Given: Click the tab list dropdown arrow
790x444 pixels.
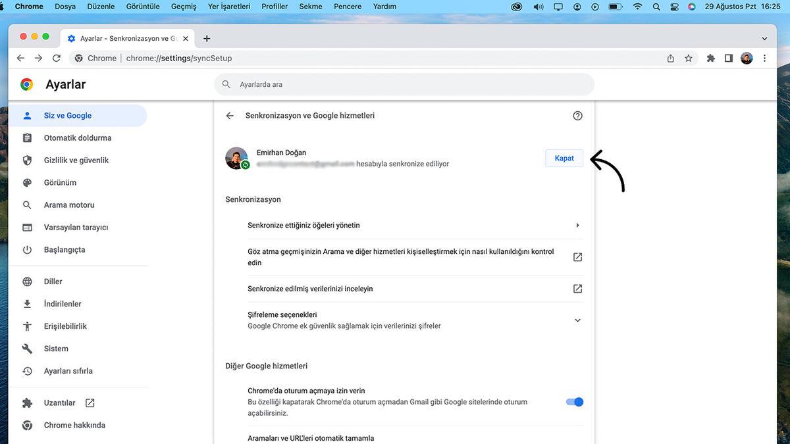Looking at the screenshot, I should (x=764, y=38).
